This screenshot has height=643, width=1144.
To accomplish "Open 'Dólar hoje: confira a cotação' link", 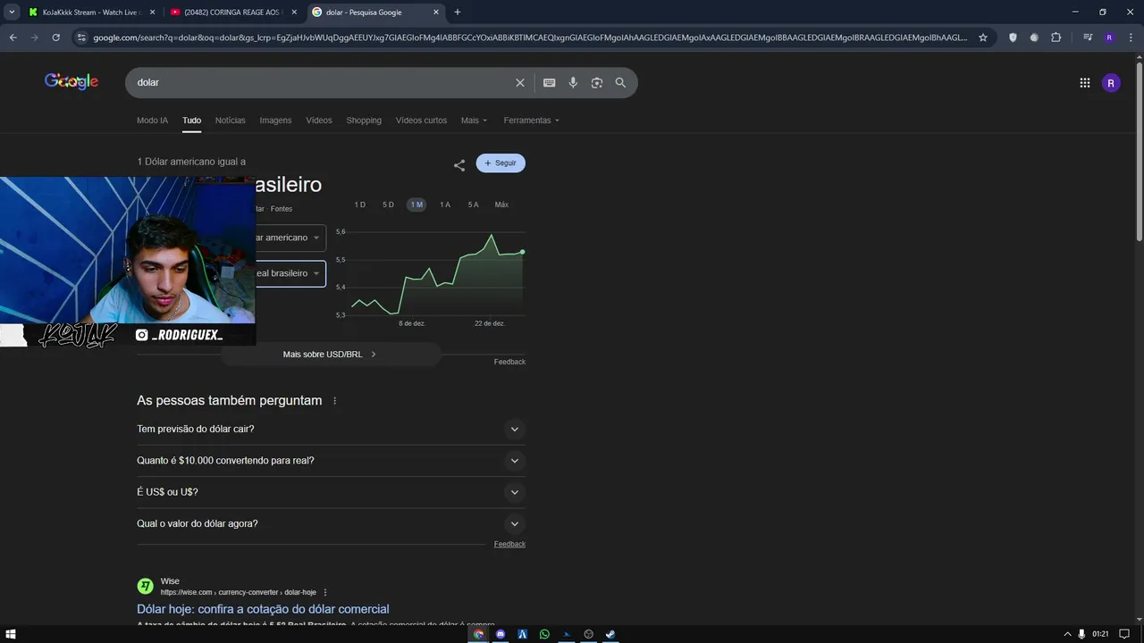I will tap(263, 609).
